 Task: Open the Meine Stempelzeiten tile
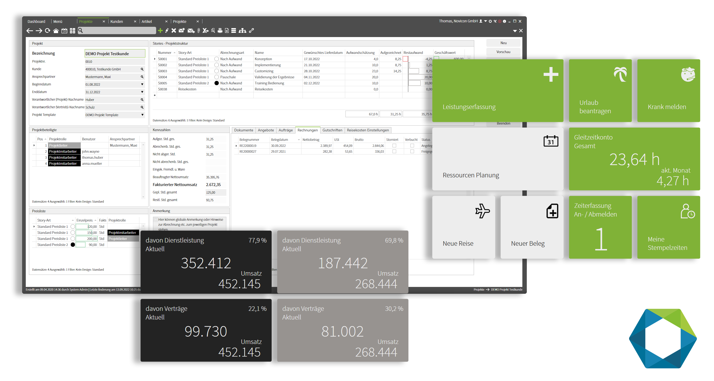[x=668, y=227]
